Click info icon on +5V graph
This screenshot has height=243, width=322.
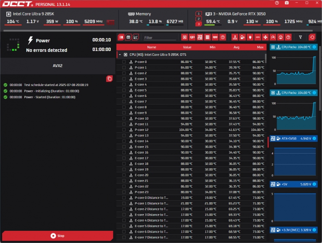point(314,184)
